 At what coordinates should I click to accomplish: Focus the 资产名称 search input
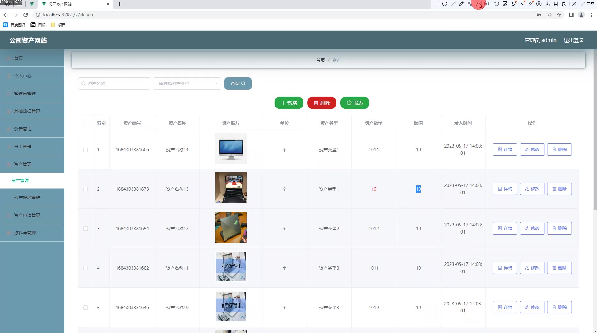(114, 84)
